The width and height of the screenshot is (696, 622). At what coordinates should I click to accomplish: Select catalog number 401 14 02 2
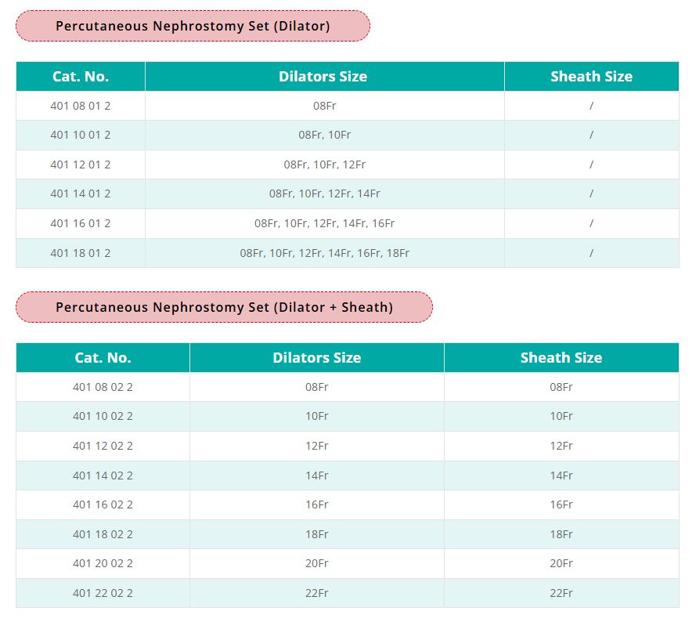[x=103, y=476]
